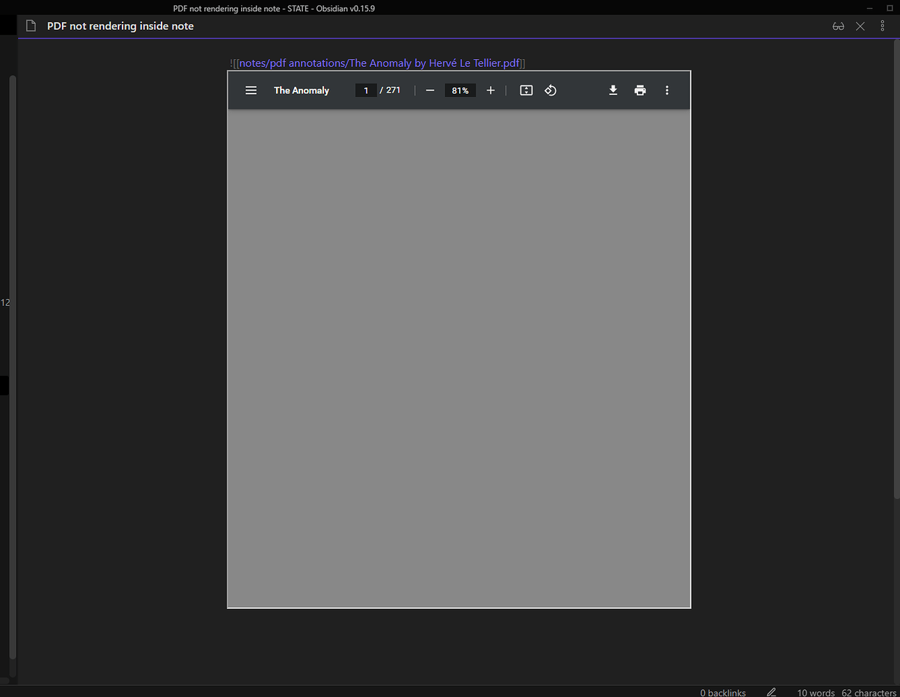The image size is (900, 697).
Task: Download the Anomaly PDF file
Action: coord(613,90)
